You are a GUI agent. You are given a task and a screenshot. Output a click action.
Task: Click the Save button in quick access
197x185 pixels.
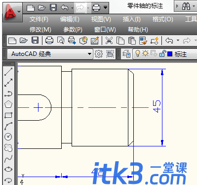pos(53,7)
